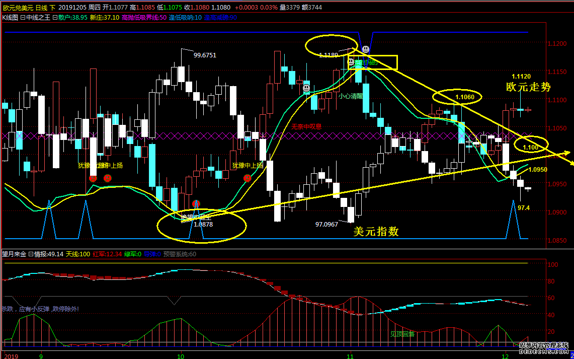Collapse the box before 情报:49.14
Image resolution: width=574 pixels, height=359 pixels.
(x=31, y=254)
